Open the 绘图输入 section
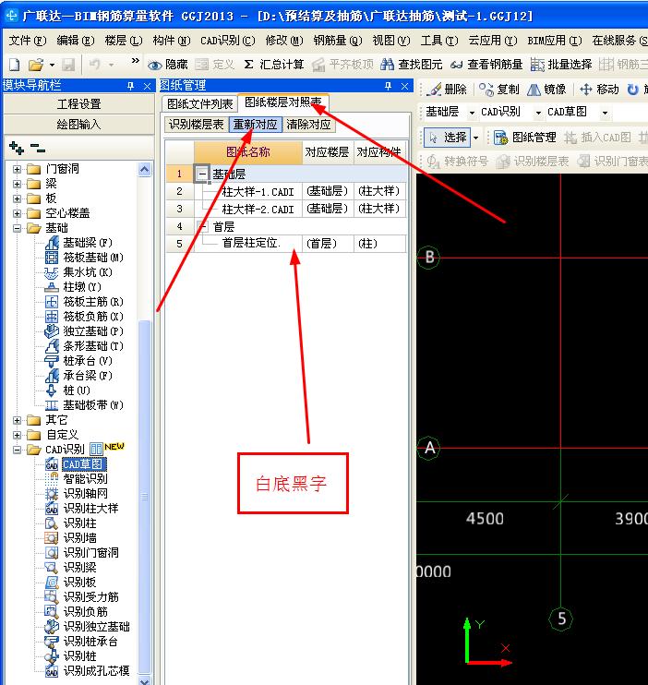648x685 pixels. 78,125
